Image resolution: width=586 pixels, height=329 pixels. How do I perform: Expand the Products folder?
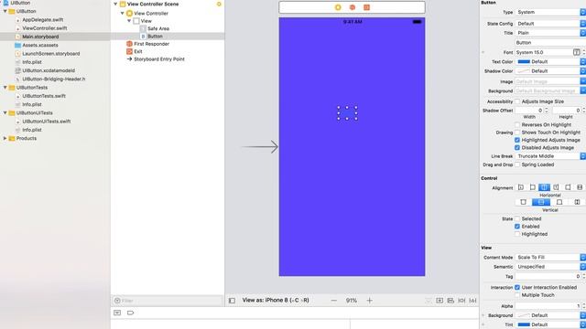pos(5,138)
